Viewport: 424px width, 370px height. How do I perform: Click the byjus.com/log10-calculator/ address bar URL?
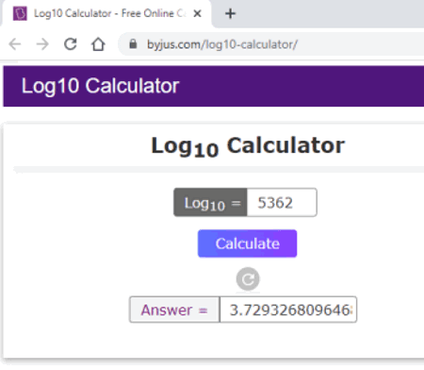(x=222, y=44)
